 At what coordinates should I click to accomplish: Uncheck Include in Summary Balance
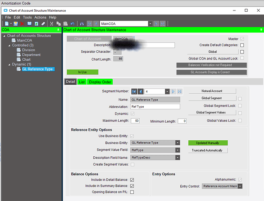pos(132,186)
